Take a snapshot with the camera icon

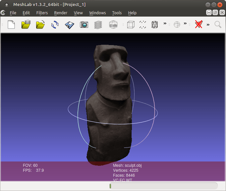[84, 25]
